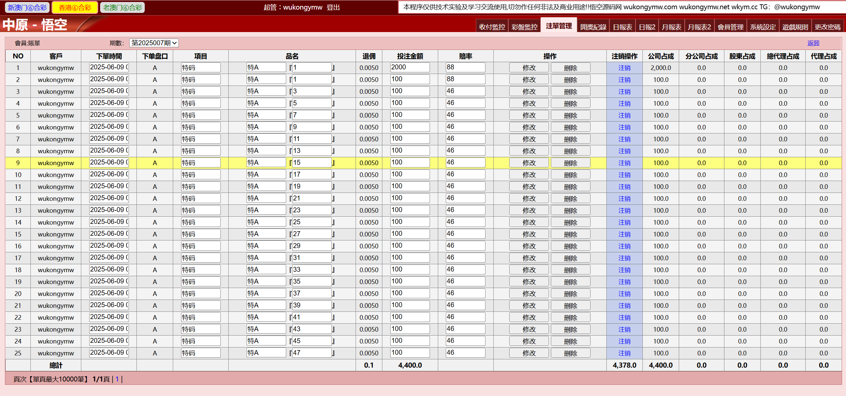Click the 特A field in row 16
Screen dimensions: 846x396
266,246
